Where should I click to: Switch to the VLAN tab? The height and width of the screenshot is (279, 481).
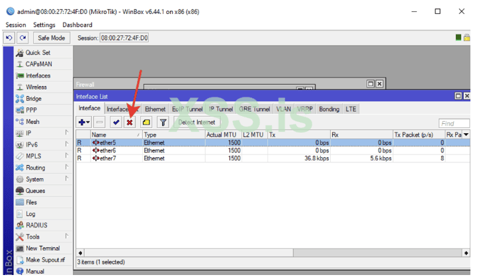[x=283, y=109]
